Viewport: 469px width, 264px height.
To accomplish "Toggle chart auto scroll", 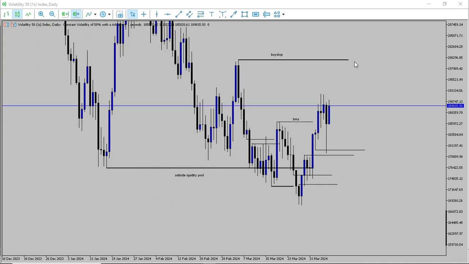I will coord(65,14).
